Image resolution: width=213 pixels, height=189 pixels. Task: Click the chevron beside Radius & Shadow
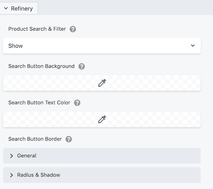[x=11, y=175]
